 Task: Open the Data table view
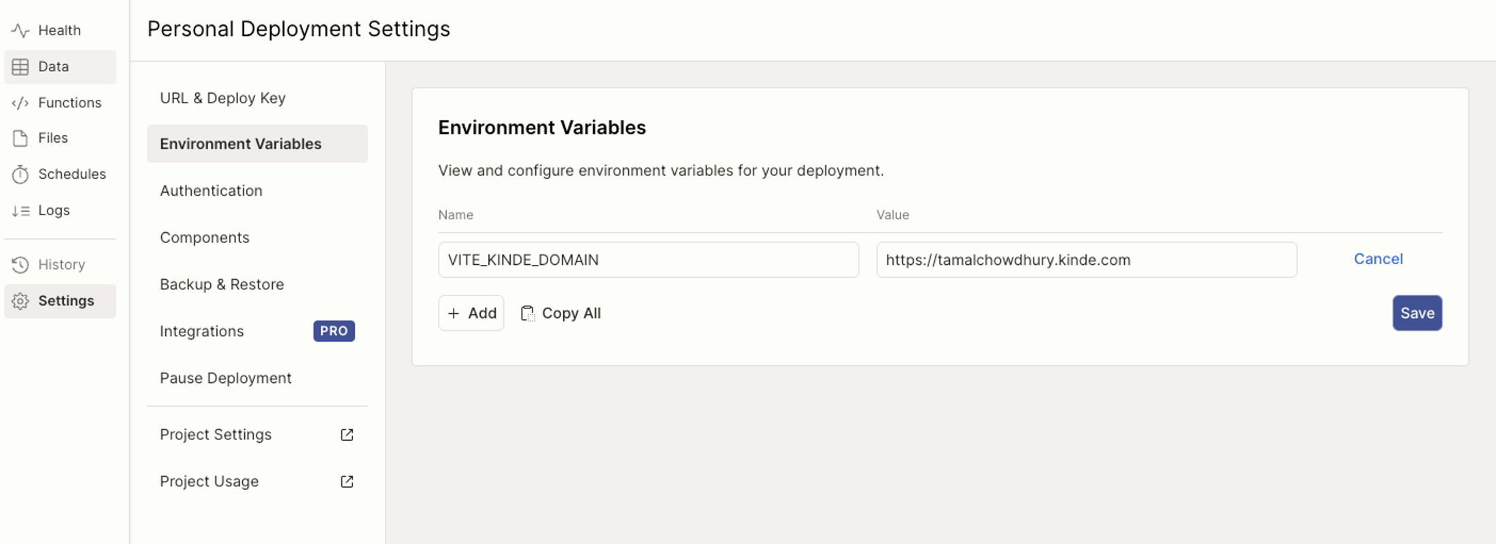[60, 67]
